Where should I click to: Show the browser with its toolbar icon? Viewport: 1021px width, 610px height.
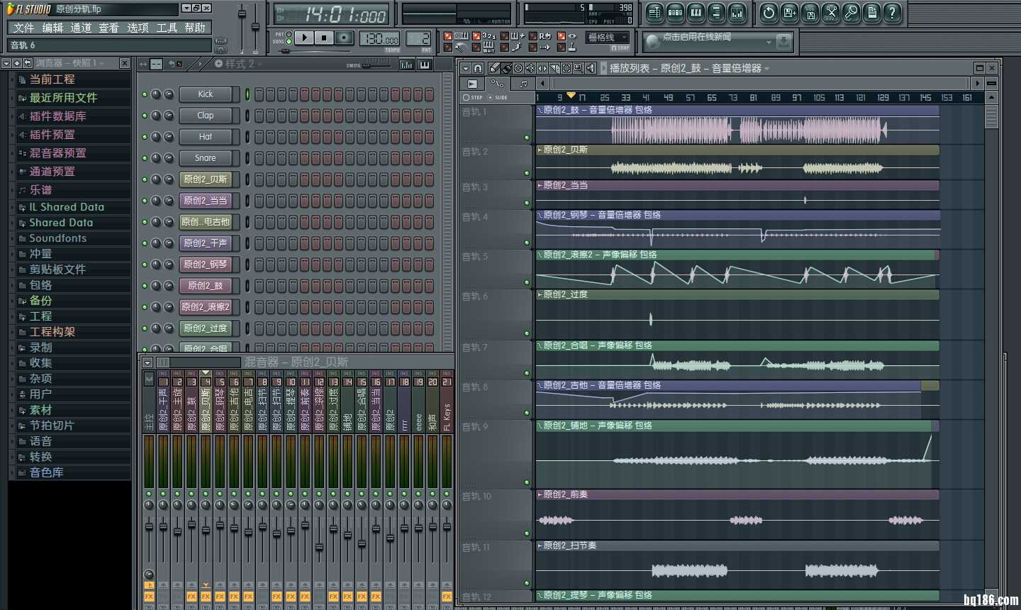click(x=716, y=12)
